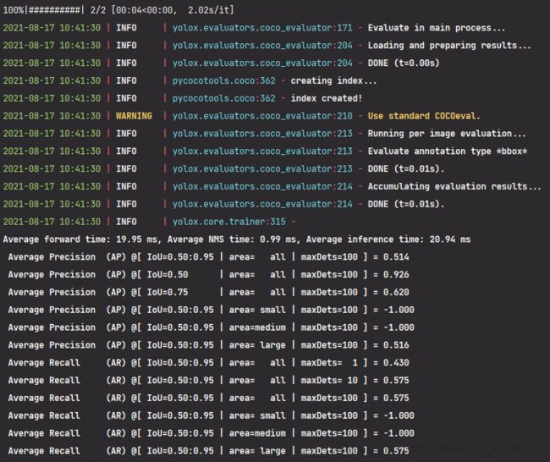Click the 'index created!' log message
Image resolution: width=550 pixels, height=462 pixels.
click(327, 98)
